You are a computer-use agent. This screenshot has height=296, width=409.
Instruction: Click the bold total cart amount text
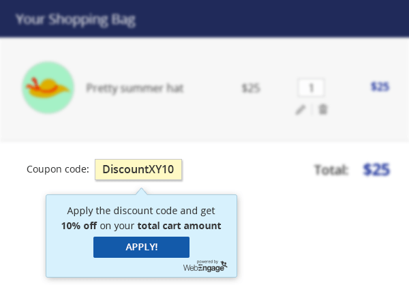click(179, 225)
